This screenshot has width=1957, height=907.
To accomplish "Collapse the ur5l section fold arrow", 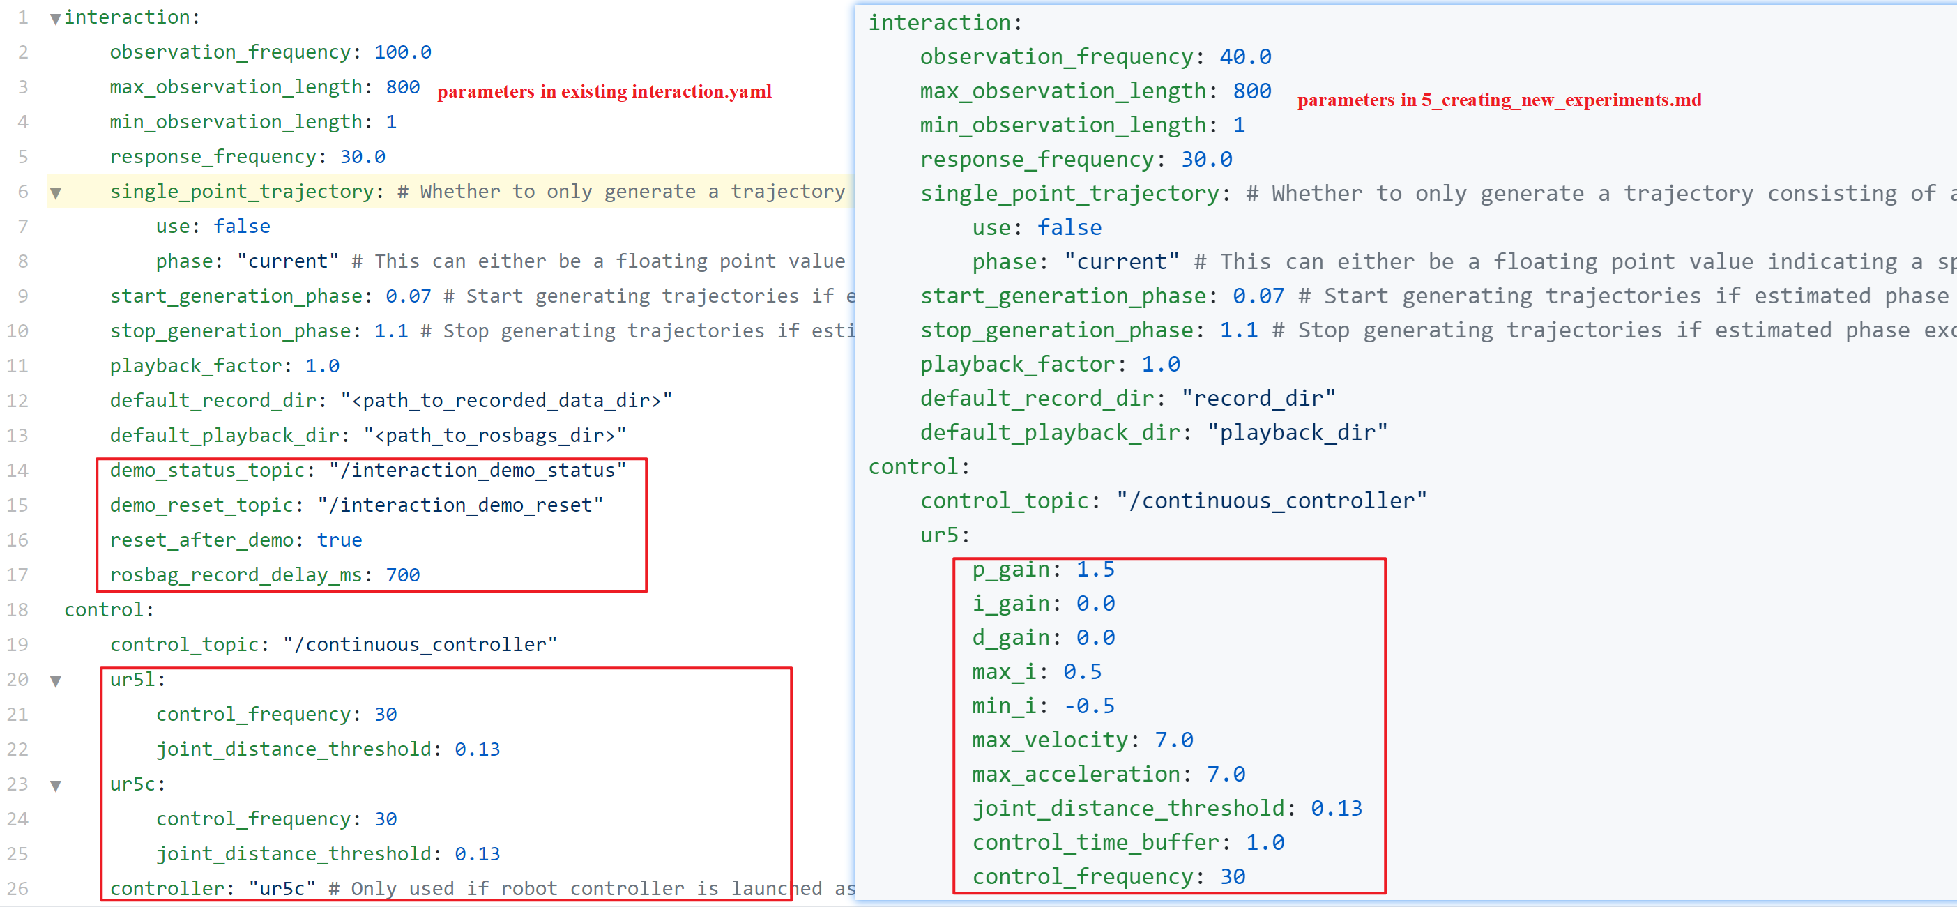I will click(56, 680).
